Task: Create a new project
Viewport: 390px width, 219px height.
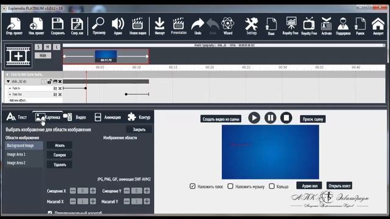Action: pyautogui.click(x=36, y=26)
